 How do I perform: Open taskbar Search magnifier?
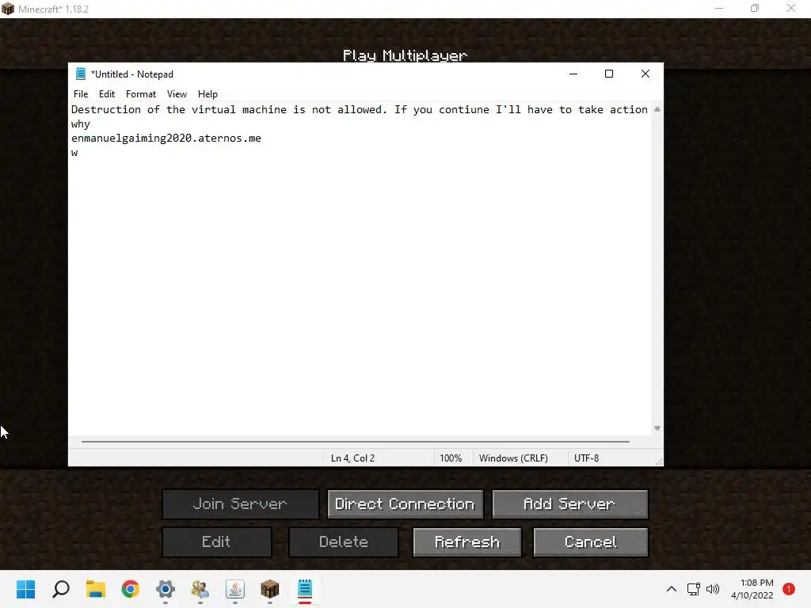coord(60,589)
